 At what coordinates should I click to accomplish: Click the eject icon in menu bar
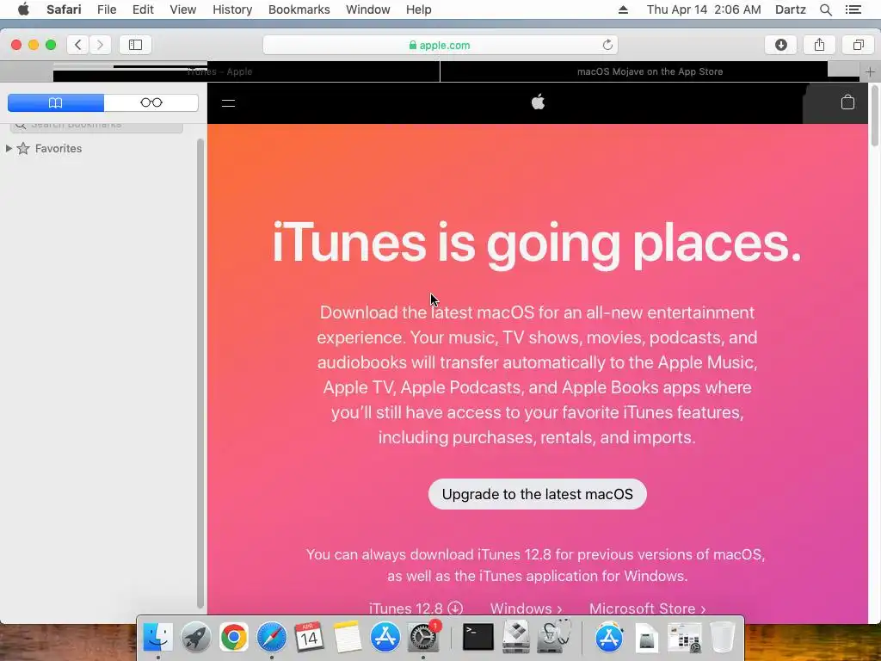pos(623,9)
